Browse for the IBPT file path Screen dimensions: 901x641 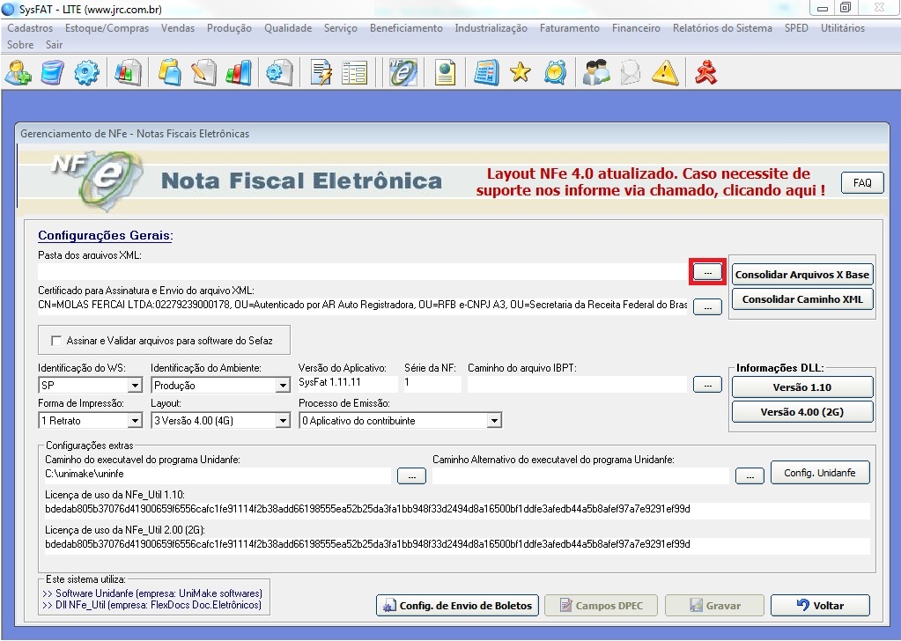click(707, 384)
